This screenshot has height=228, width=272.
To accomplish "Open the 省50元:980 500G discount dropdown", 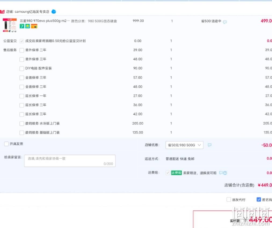I will [184, 145].
